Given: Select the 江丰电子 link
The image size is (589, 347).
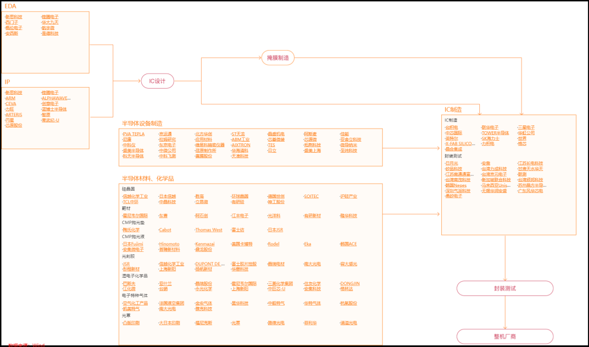Looking at the screenshot, I should click(240, 216).
